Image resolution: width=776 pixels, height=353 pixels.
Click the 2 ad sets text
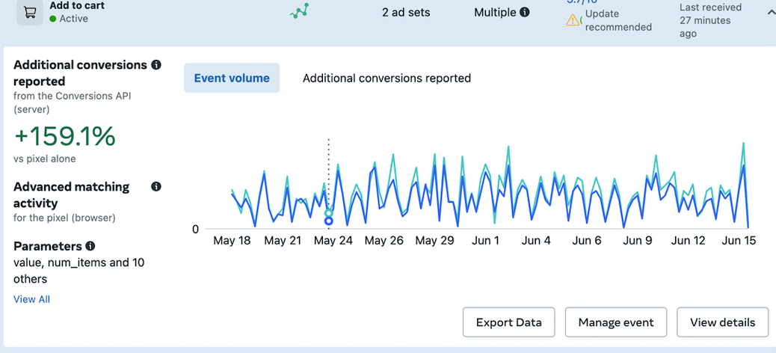pos(406,13)
